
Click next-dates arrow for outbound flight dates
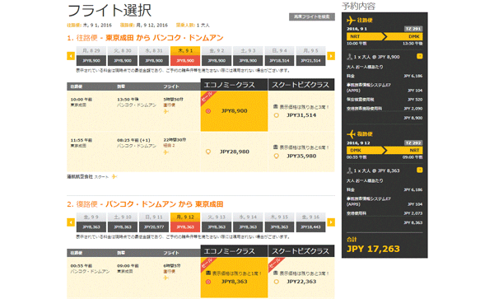331,56
